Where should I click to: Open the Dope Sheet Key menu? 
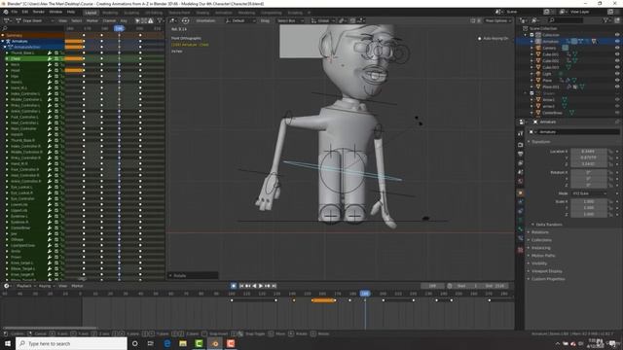point(124,20)
